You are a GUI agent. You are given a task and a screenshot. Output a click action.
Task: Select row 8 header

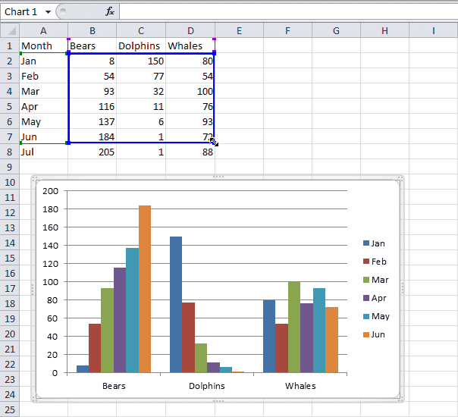[9, 152]
